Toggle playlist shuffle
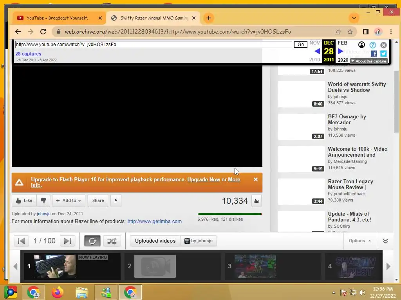Screen dimensions: 401x300 [x=112, y=241]
